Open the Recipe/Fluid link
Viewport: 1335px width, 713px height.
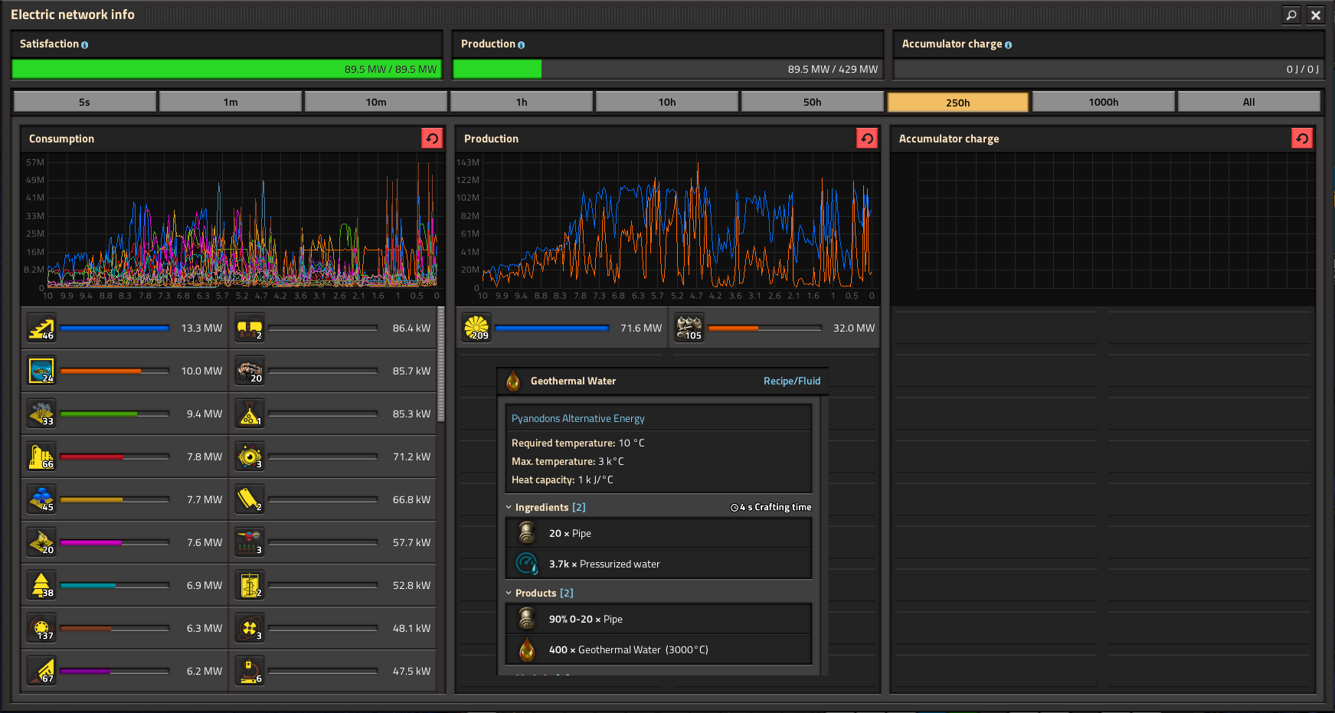point(792,381)
